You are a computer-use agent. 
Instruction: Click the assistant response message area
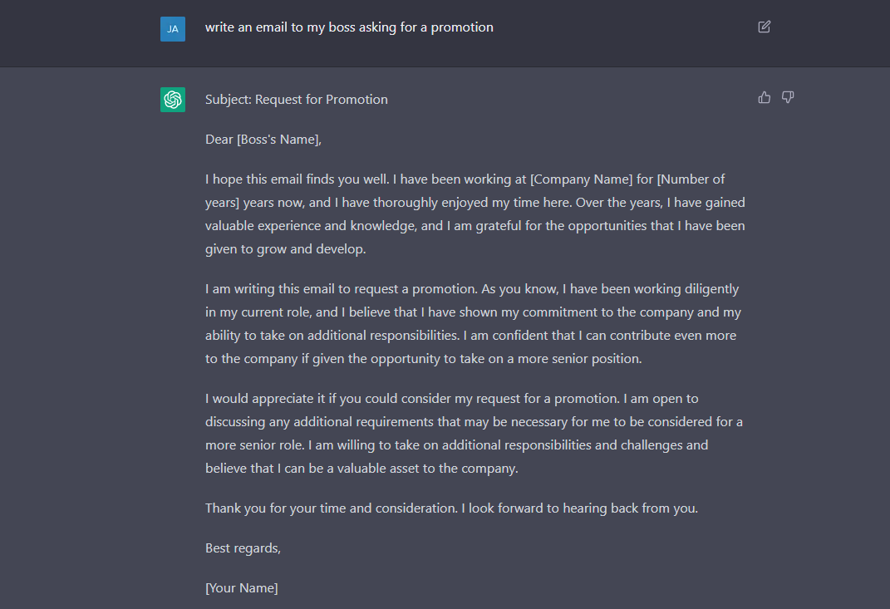click(474, 332)
